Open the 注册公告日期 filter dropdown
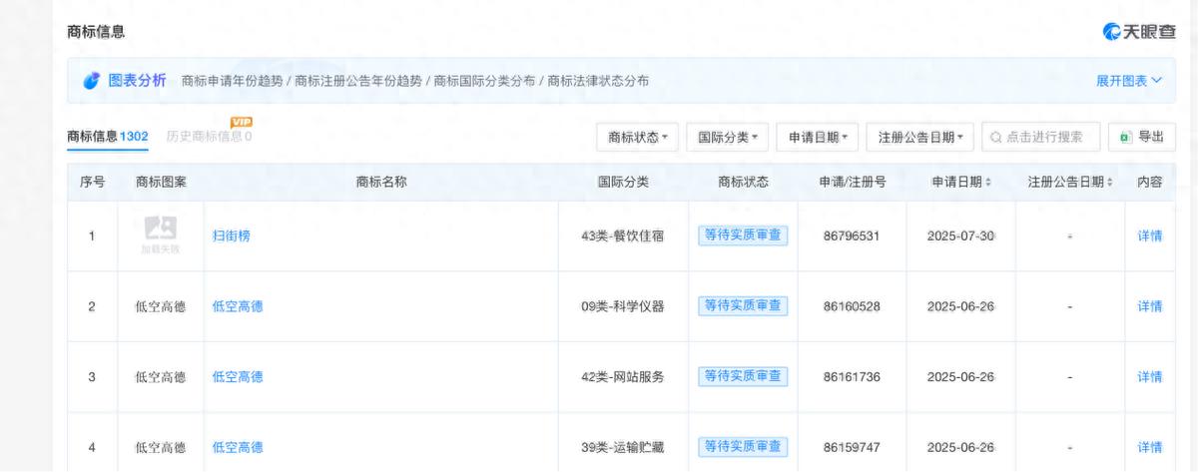This screenshot has height=472, width=1198. pos(919,138)
